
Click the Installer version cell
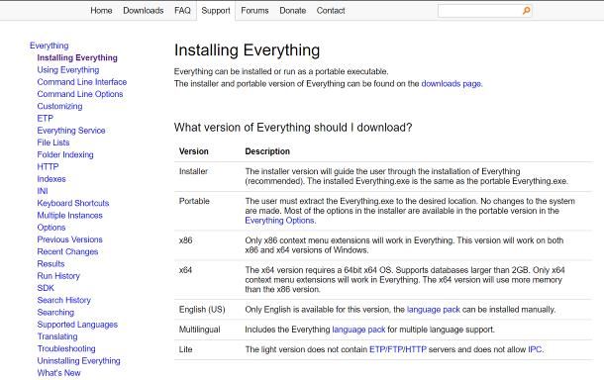(x=193, y=171)
